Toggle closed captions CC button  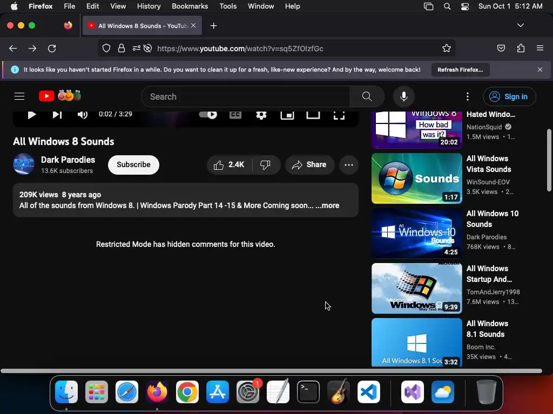click(x=235, y=115)
